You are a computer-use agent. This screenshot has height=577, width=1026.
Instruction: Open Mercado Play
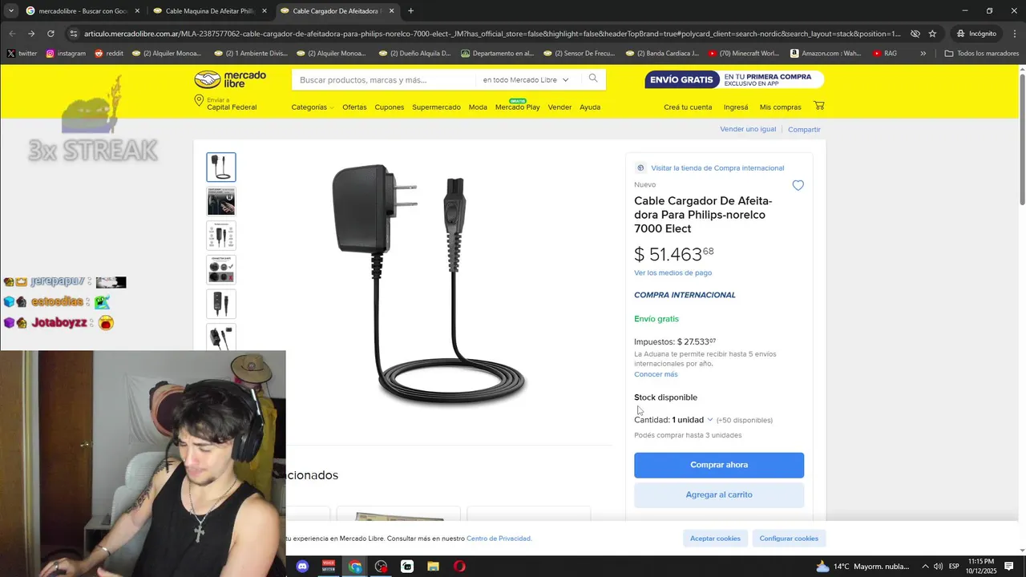pyautogui.click(x=518, y=107)
